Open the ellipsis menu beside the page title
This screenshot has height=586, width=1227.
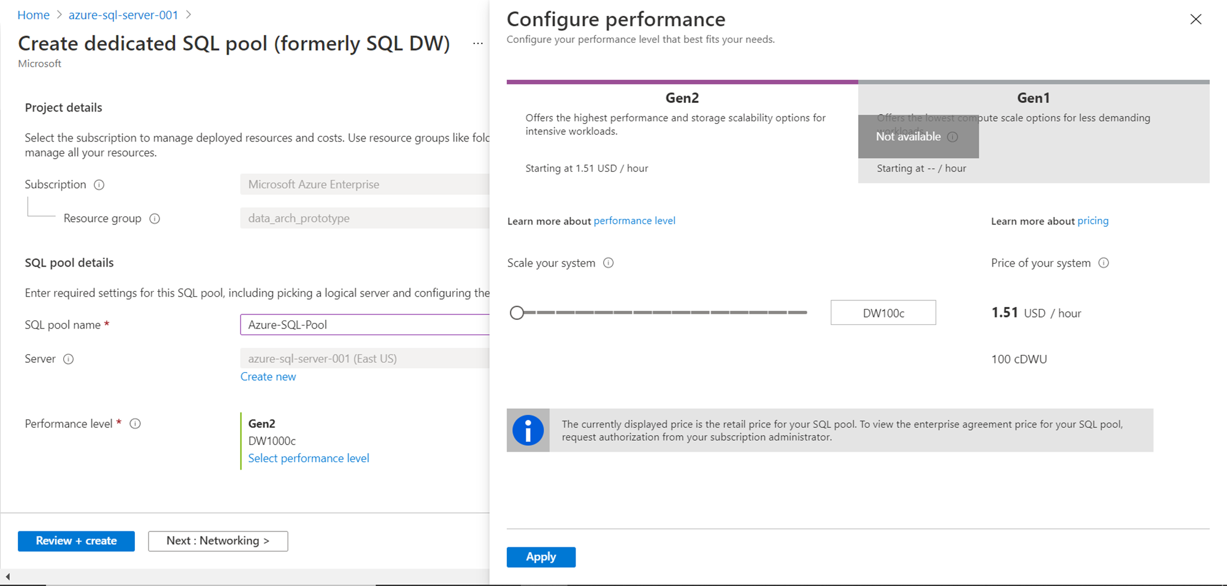[x=478, y=43]
